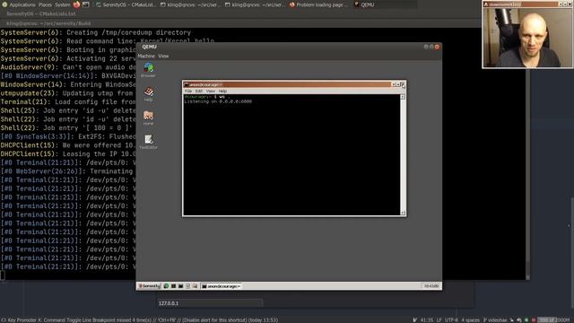574x323 pixels.
Task: Open the View menu in QEMU window
Action: (163, 56)
